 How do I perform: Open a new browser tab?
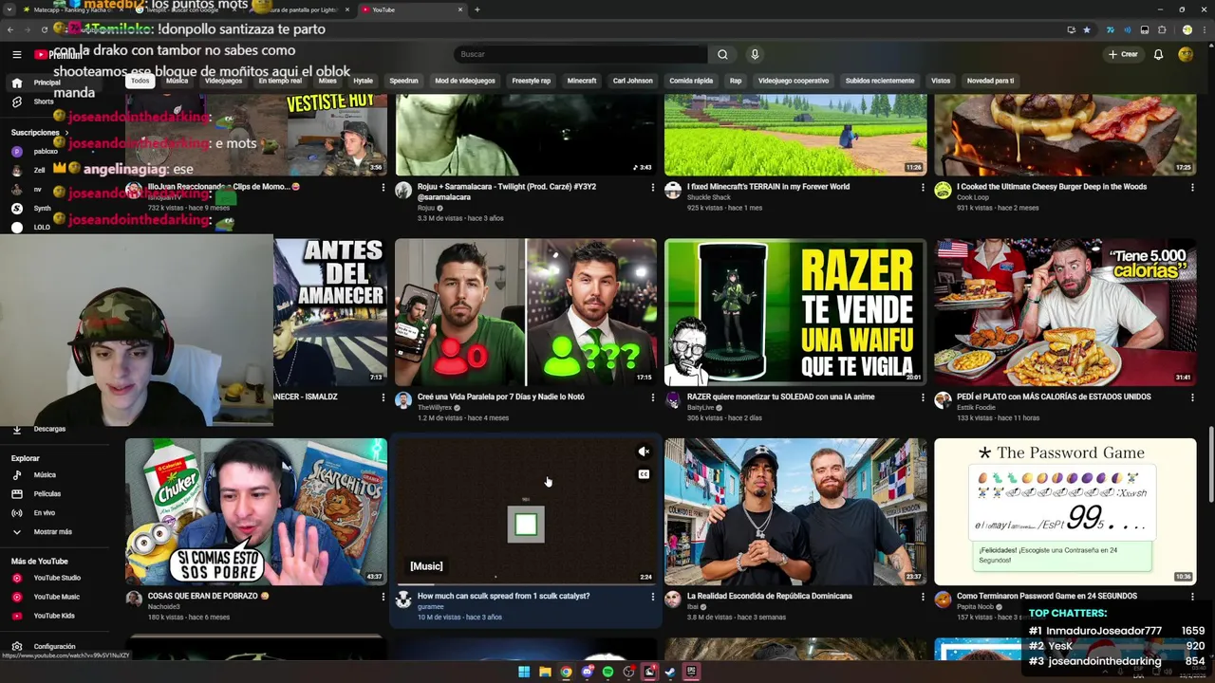click(x=477, y=9)
